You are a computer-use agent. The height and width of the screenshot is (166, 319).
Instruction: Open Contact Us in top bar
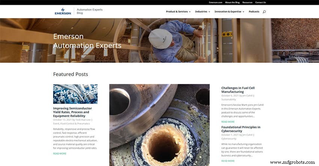(260, 3)
